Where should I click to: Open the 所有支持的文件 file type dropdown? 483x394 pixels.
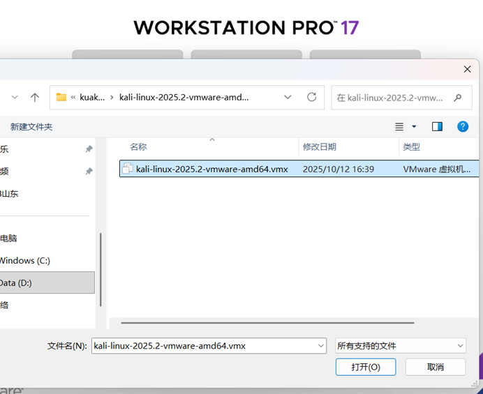coord(401,346)
